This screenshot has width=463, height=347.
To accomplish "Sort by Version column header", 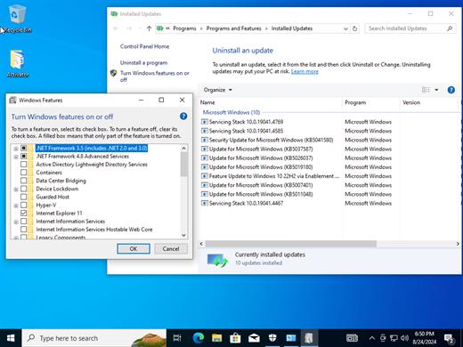I will (428, 102).
